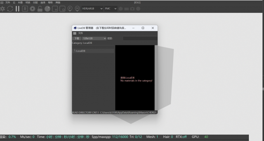Click the circular arrows refresh render icon

point(10,9)
